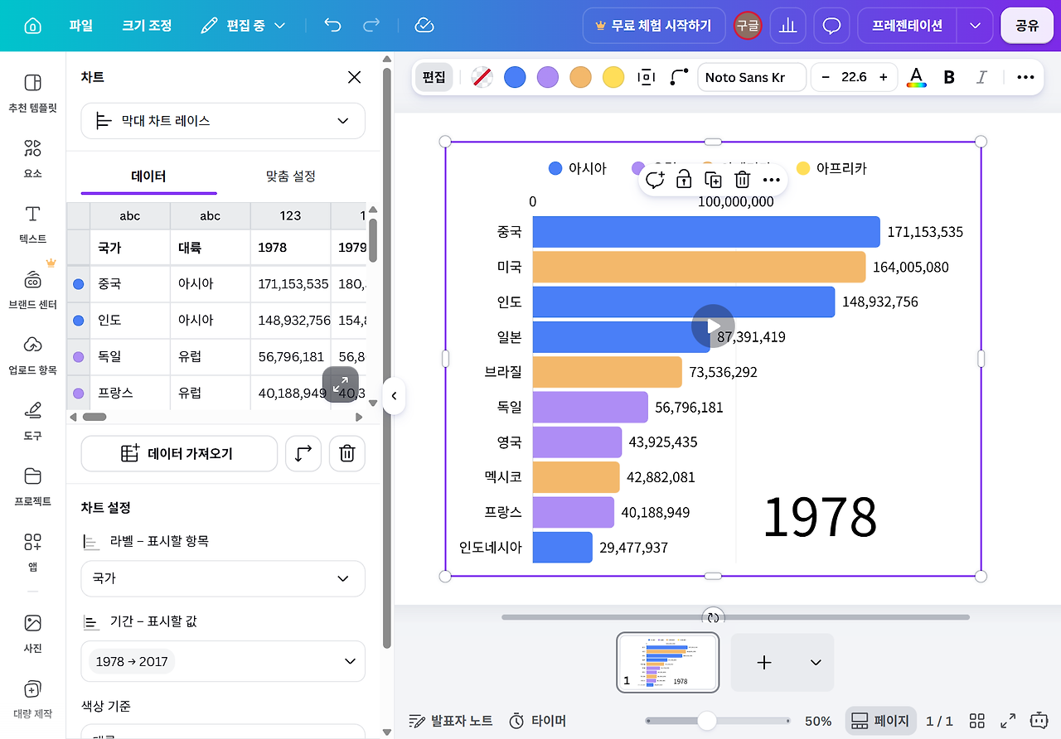Open the 텍스트 text tool panel
The width and height of the screenshot is (1061, 739).
pos(32,225)
